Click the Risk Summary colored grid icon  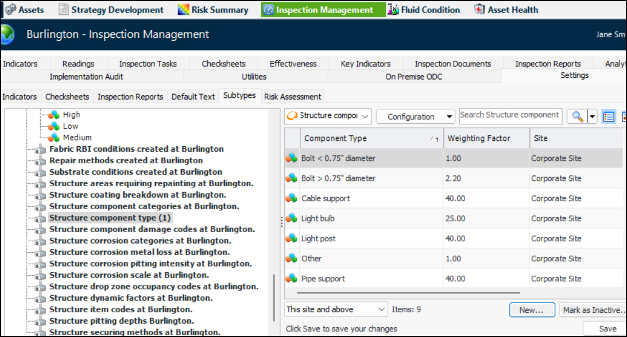point(183,10)
